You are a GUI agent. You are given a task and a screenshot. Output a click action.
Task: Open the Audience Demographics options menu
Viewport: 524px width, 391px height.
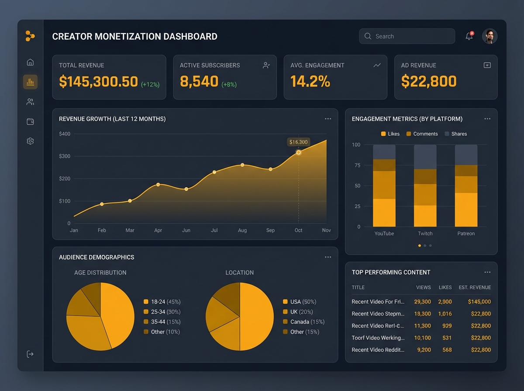[328, 257]
